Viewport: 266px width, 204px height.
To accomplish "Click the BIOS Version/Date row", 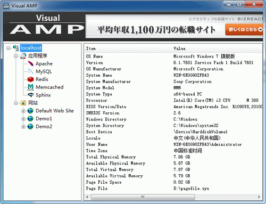I will [173, 107].
